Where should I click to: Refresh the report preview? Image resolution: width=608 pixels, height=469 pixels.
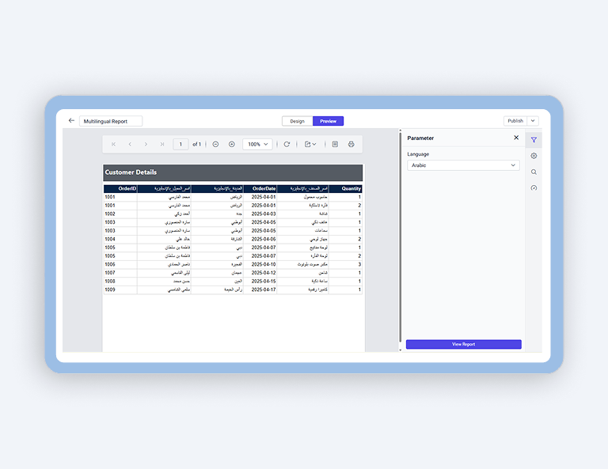[x=287, y=144]
